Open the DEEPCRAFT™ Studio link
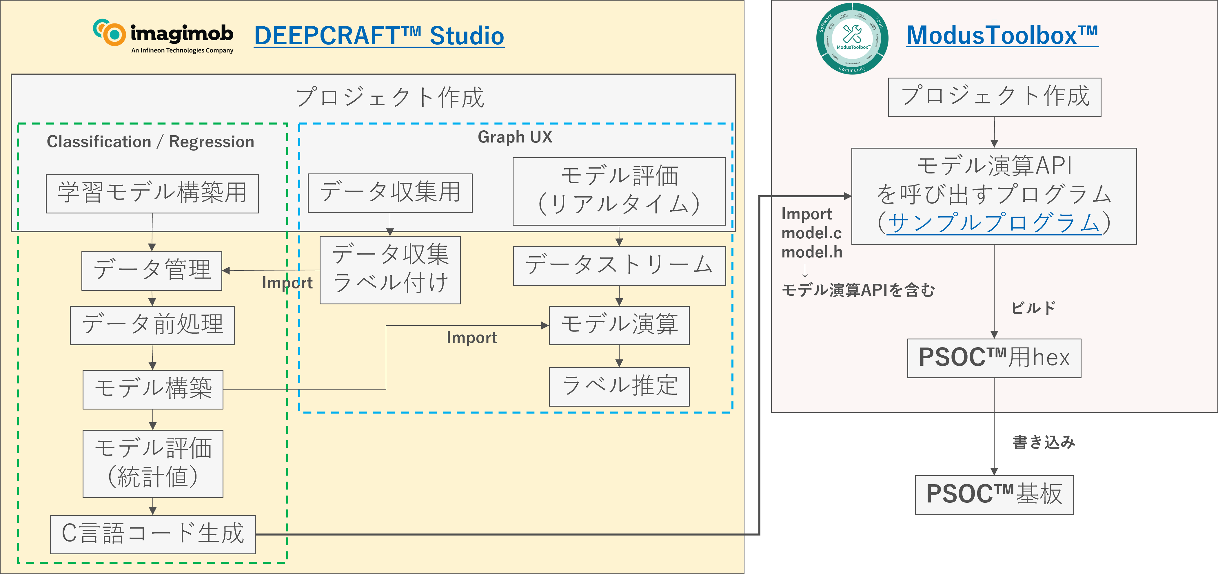The width and height of the screenshot is (1218, 574). pos(379,36)
